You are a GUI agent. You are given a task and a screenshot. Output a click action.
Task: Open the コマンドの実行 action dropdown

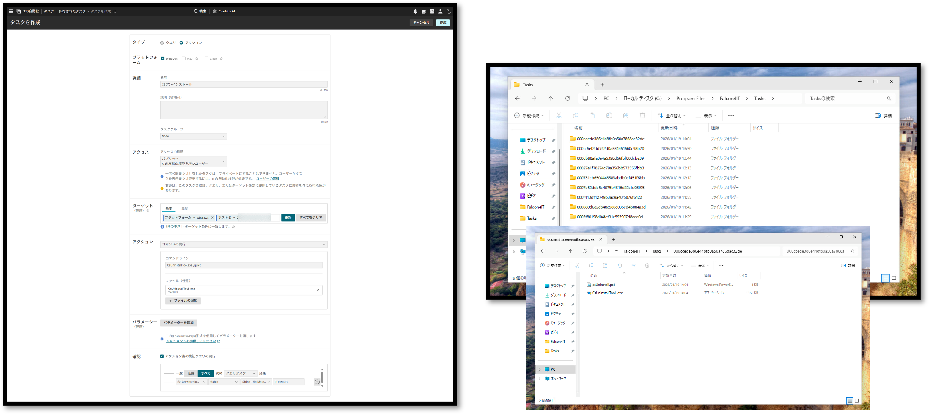pos(243,245)
